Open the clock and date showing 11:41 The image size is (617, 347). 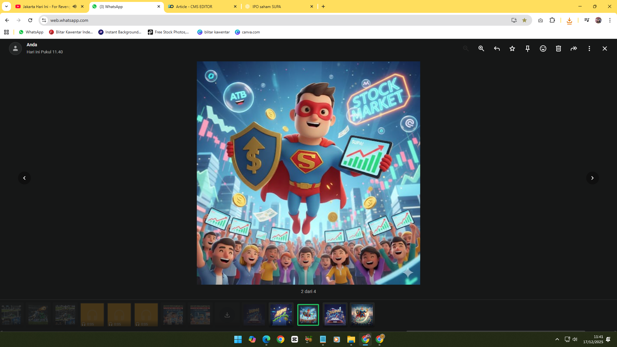(593, 339)
